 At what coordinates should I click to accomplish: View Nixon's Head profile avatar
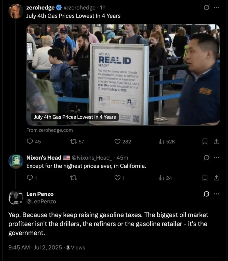tap(16, 161)
